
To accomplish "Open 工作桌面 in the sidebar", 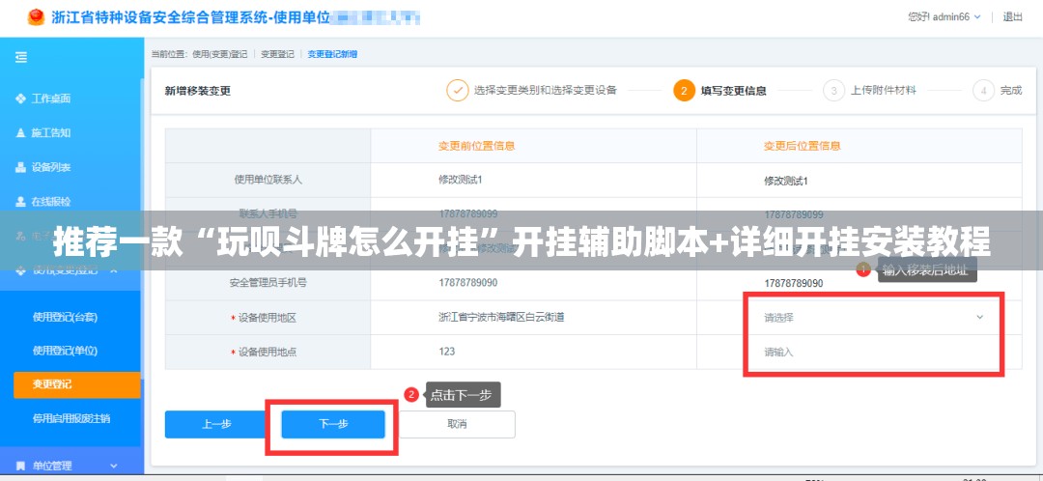I will (x=51, y=99).
